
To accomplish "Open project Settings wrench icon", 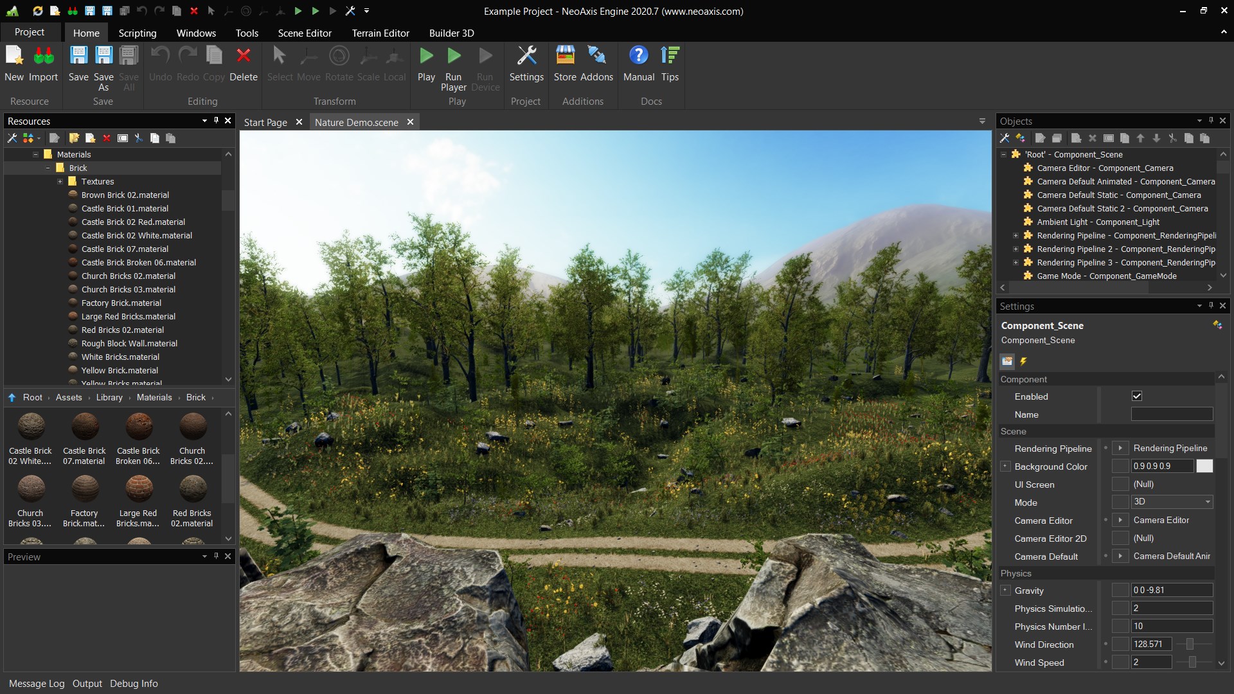I will (x=526, y=57).
